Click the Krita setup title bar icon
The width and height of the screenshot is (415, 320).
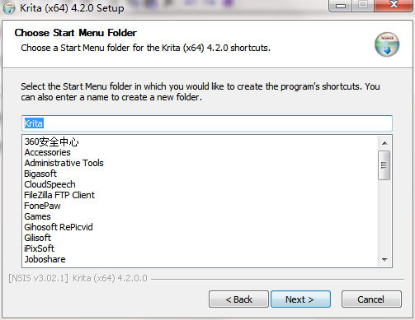point(9,8)
